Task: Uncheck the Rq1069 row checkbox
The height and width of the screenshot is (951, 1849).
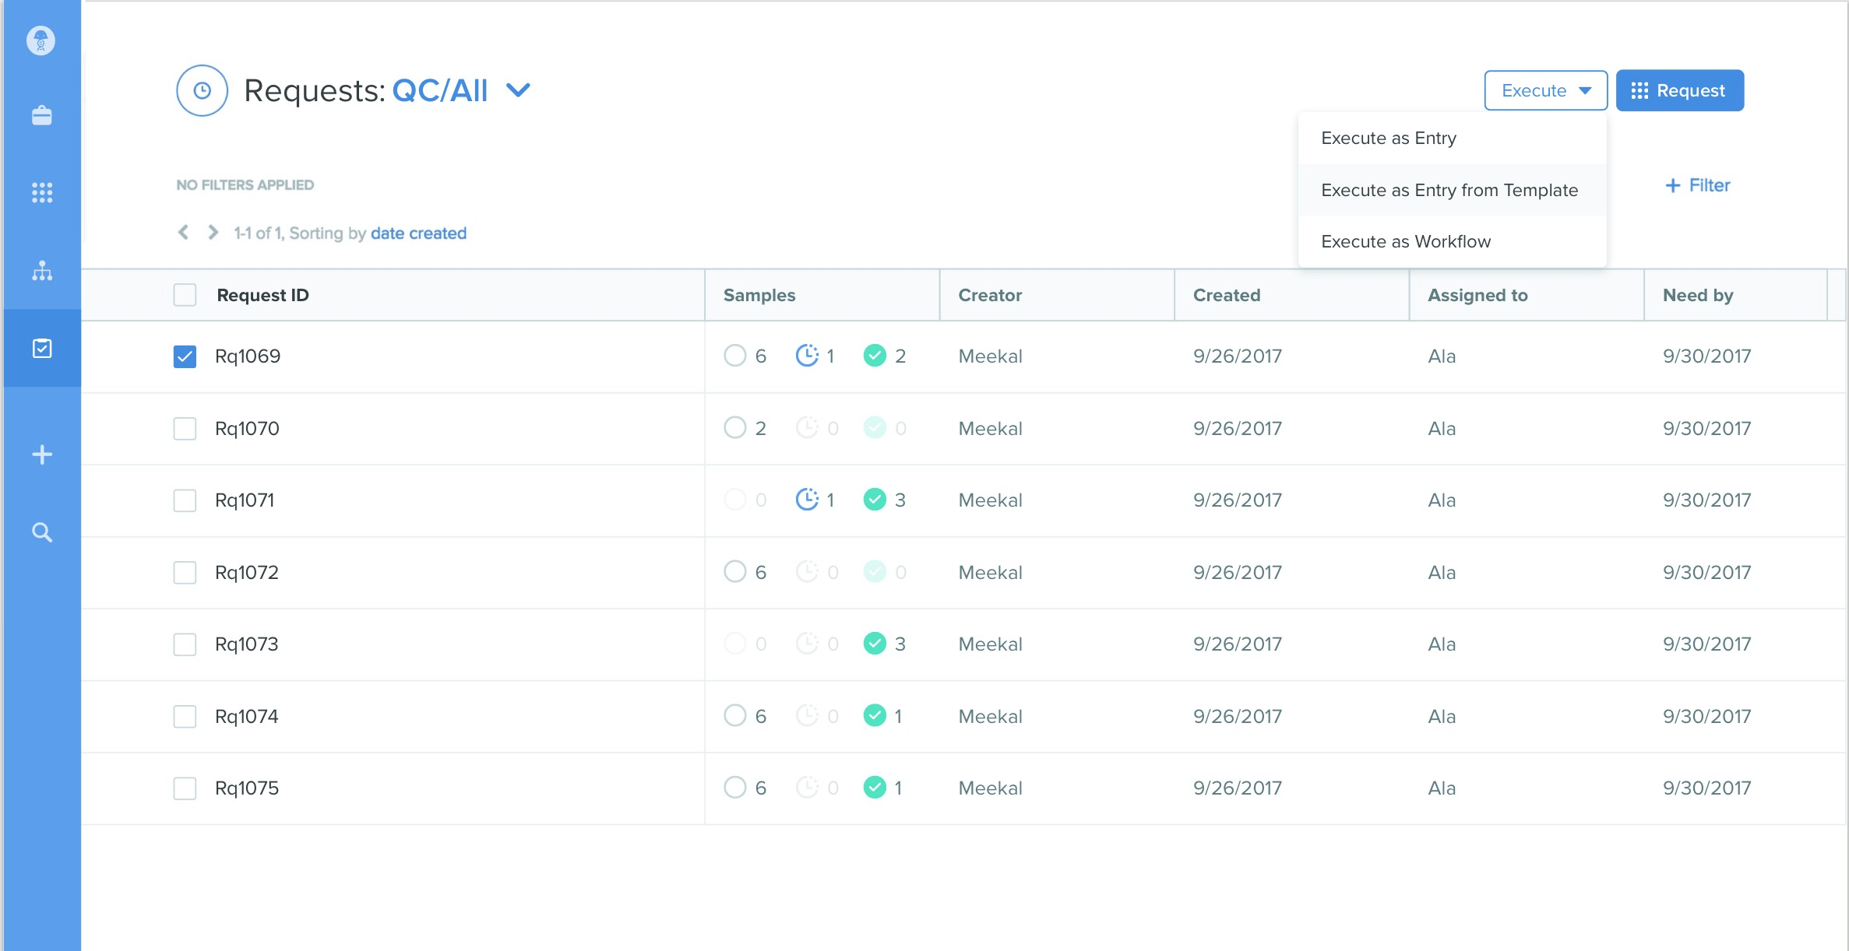Action: coord(184,356)
